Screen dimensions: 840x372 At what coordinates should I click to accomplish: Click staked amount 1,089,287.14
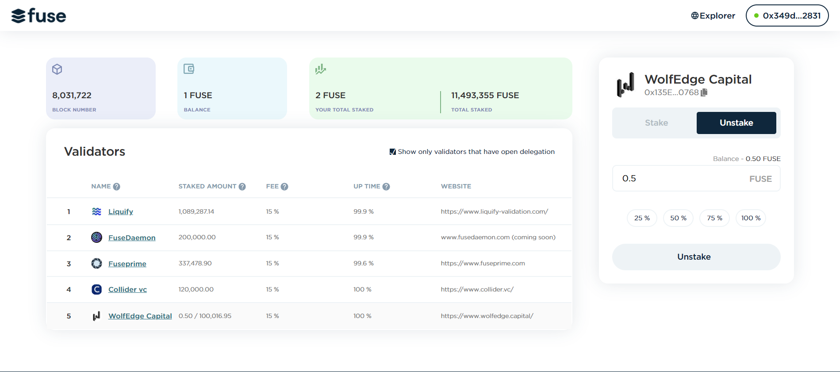(196, 211)
